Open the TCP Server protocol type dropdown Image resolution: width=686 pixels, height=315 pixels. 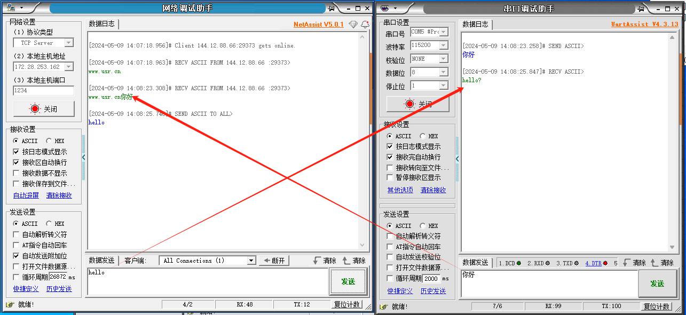coord(69,43)
